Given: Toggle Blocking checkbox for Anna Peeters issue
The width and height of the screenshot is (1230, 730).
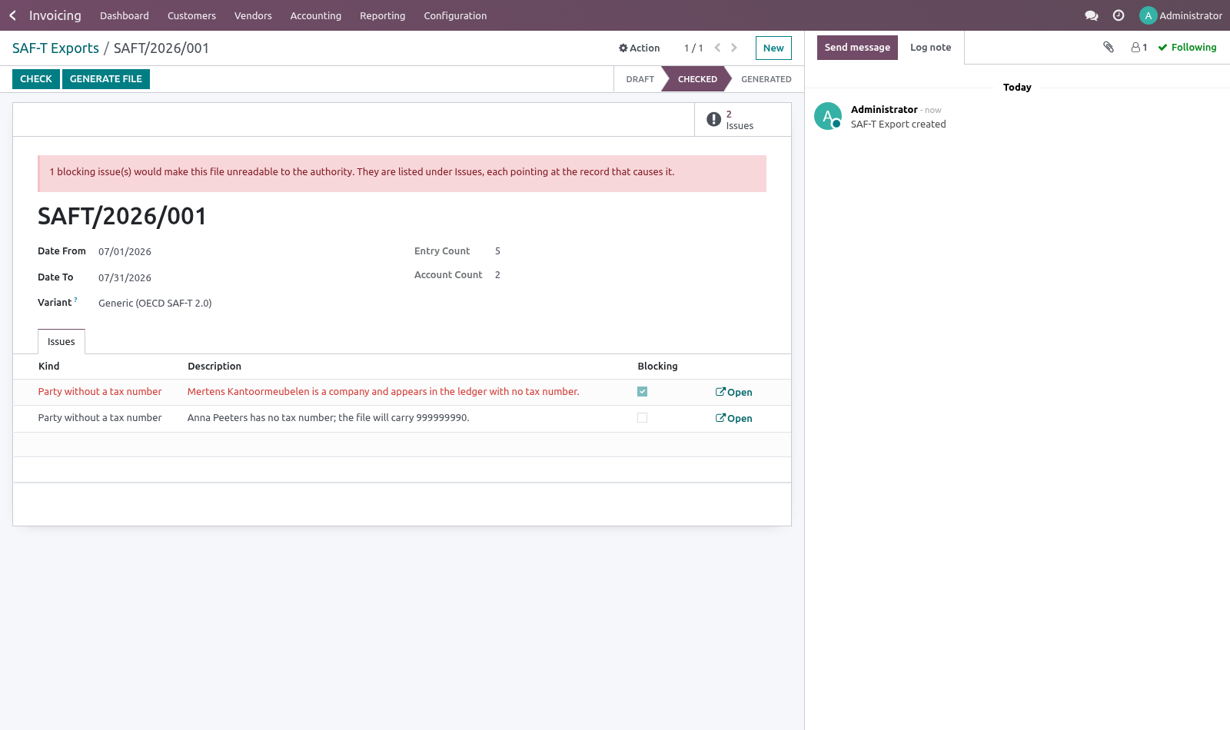Looking at the screenshot, I should (642, 418).
